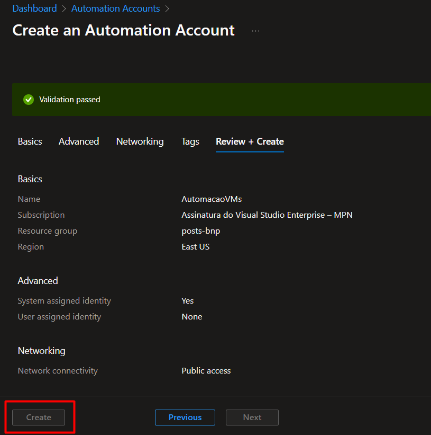Click the System assigned identity label
Viewport: 431px width, 435px height.
[x=64, y=301]
